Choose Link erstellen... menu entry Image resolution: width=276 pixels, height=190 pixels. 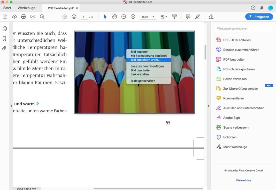point(149,74)
